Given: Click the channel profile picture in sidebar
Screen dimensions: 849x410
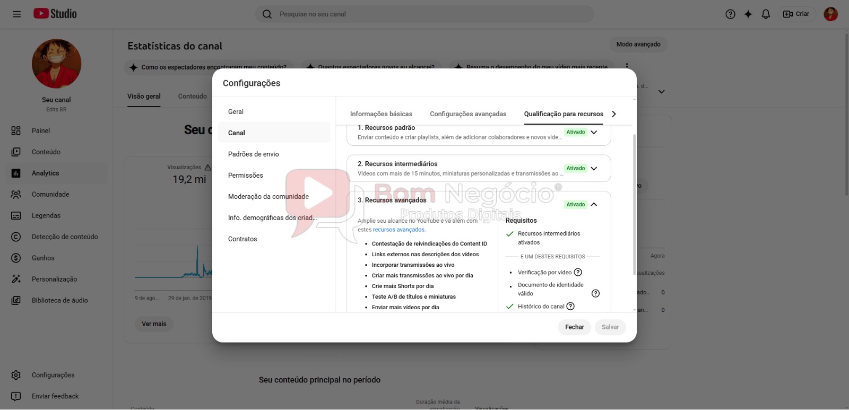Looking at the screenshot, I should (x=56, y=64).
